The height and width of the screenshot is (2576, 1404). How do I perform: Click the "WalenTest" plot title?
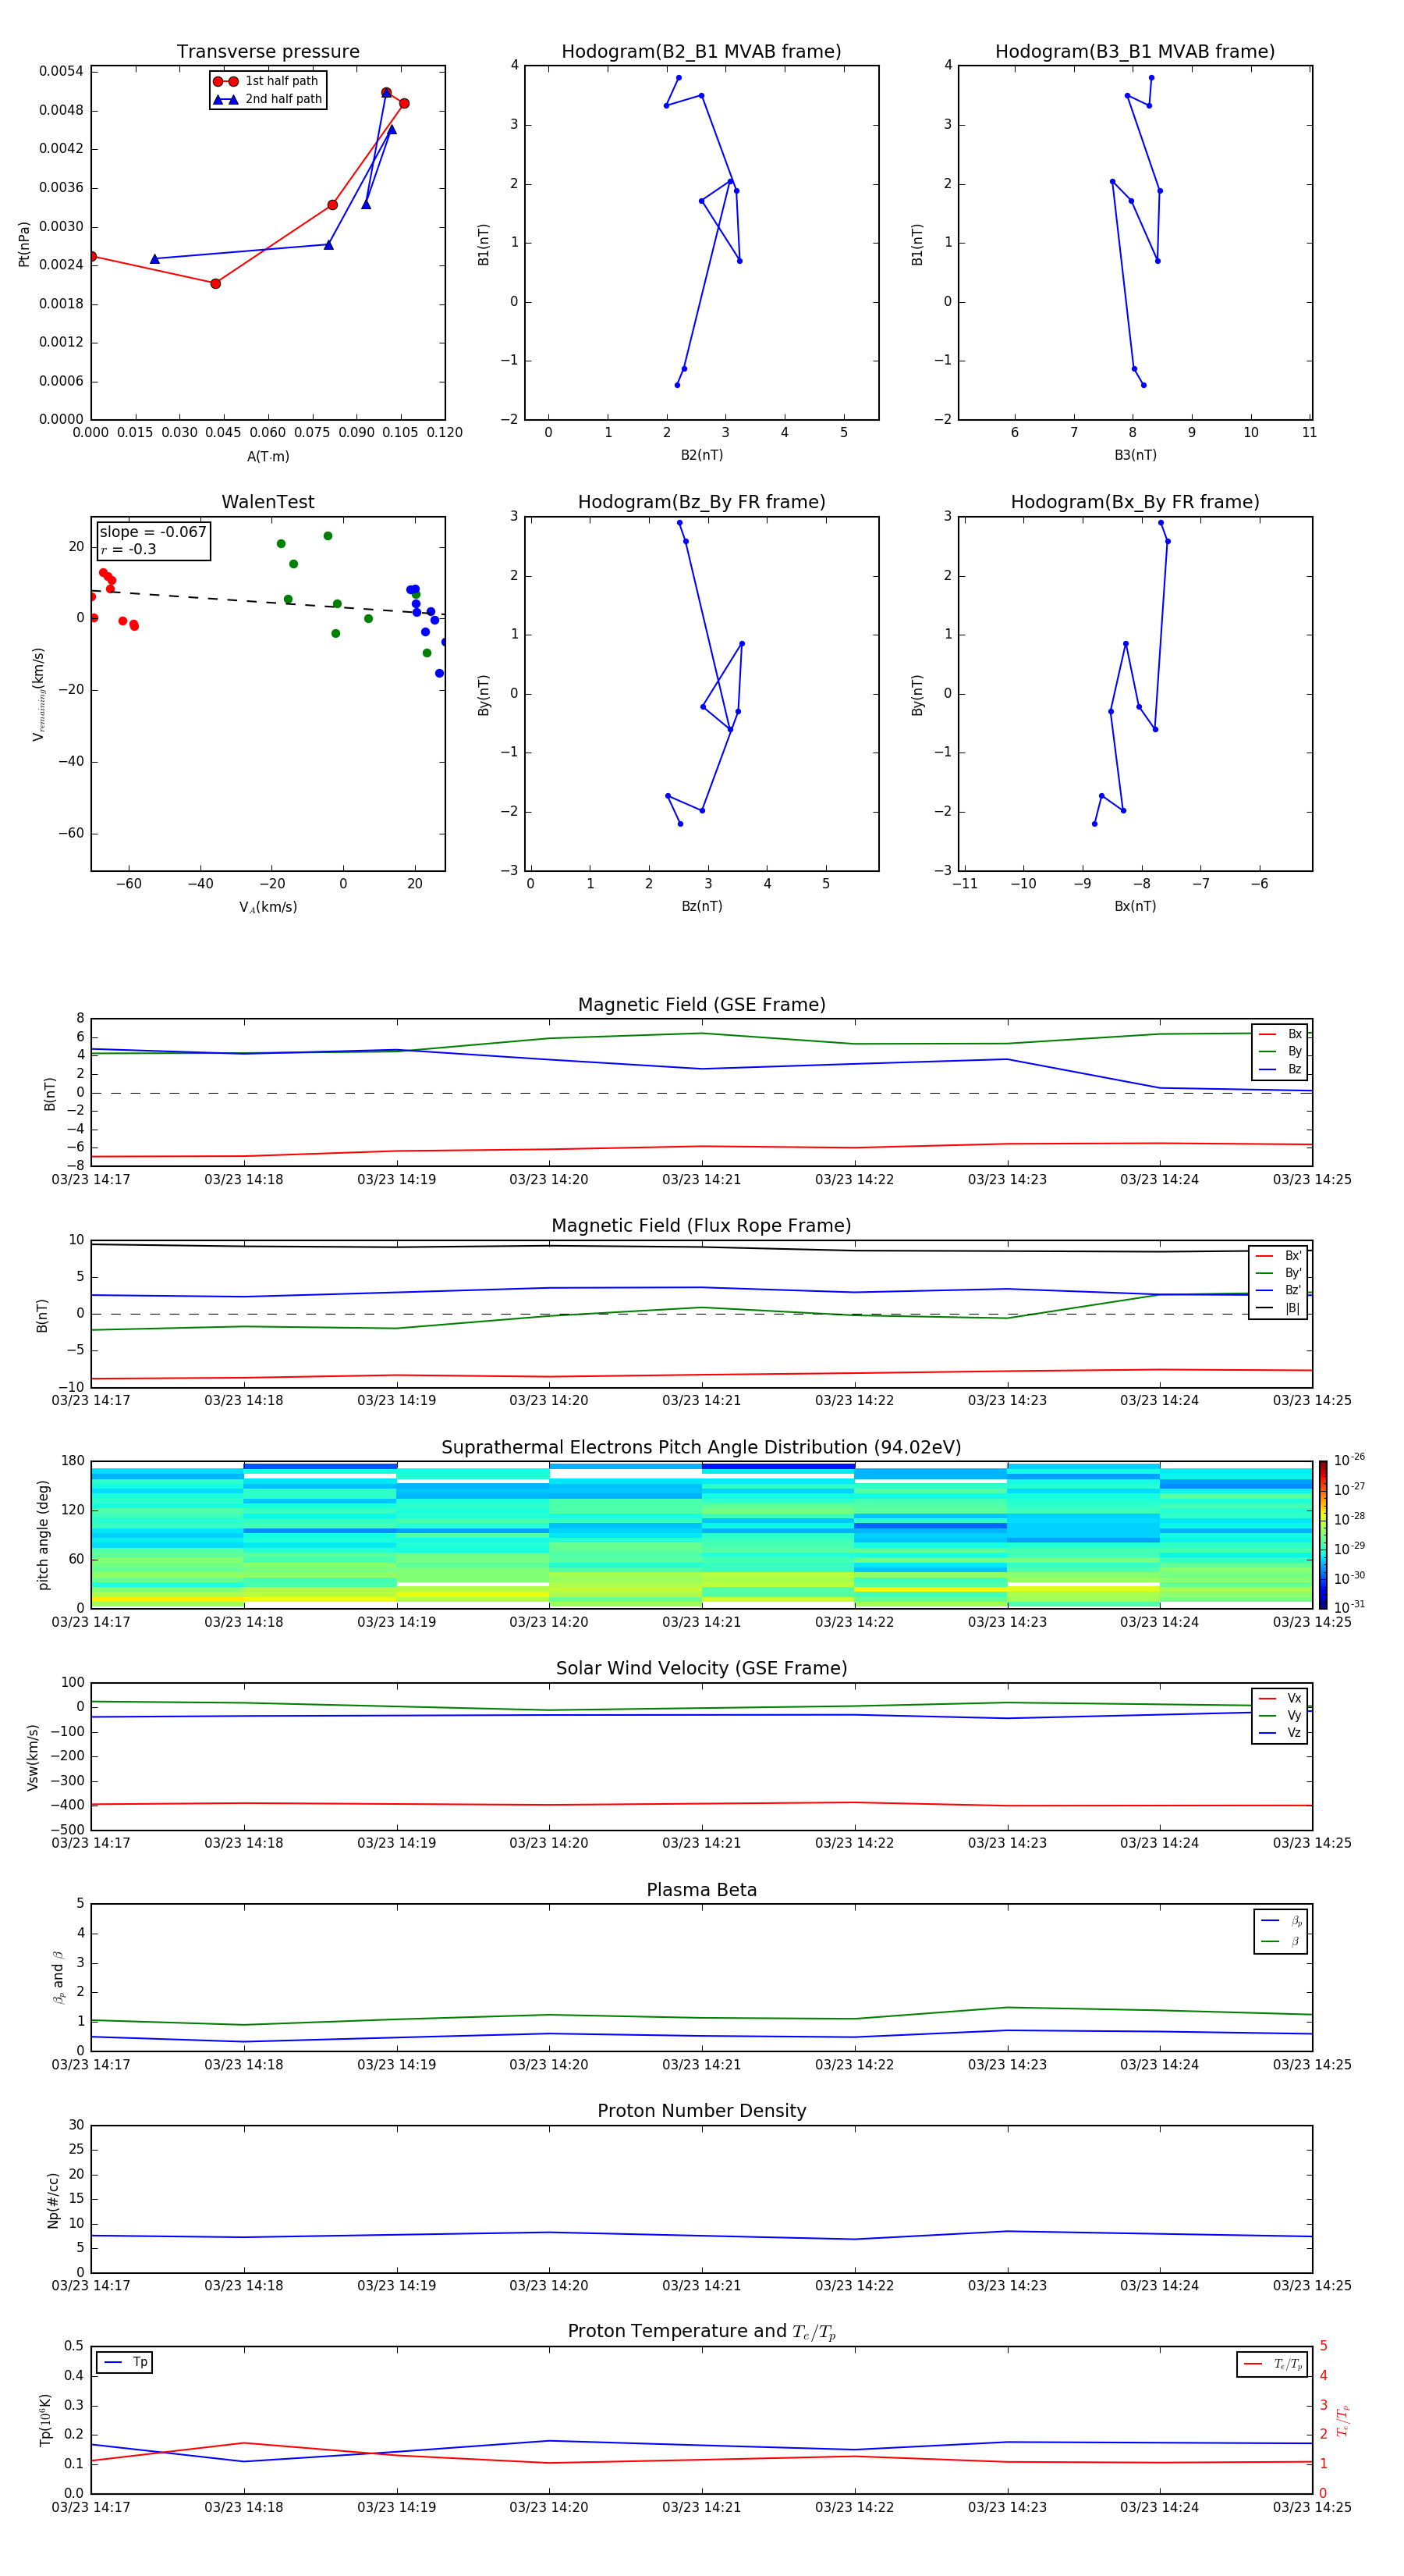[x=268, y=502]
